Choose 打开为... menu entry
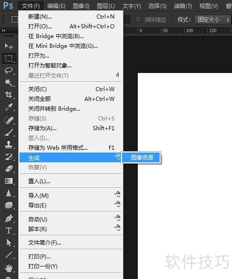Image resolution: width=232 pixels, height=279 pixels. [x=71, y=56]
